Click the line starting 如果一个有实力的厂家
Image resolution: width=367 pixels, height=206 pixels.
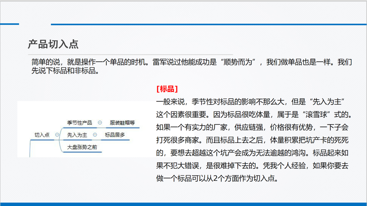point(252,127)
